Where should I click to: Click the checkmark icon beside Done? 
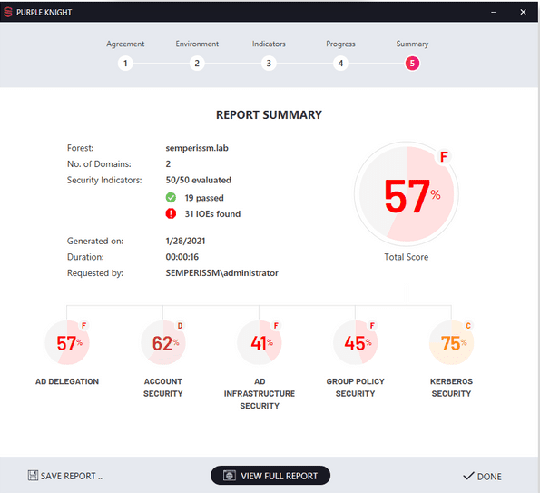coord(468,476)
